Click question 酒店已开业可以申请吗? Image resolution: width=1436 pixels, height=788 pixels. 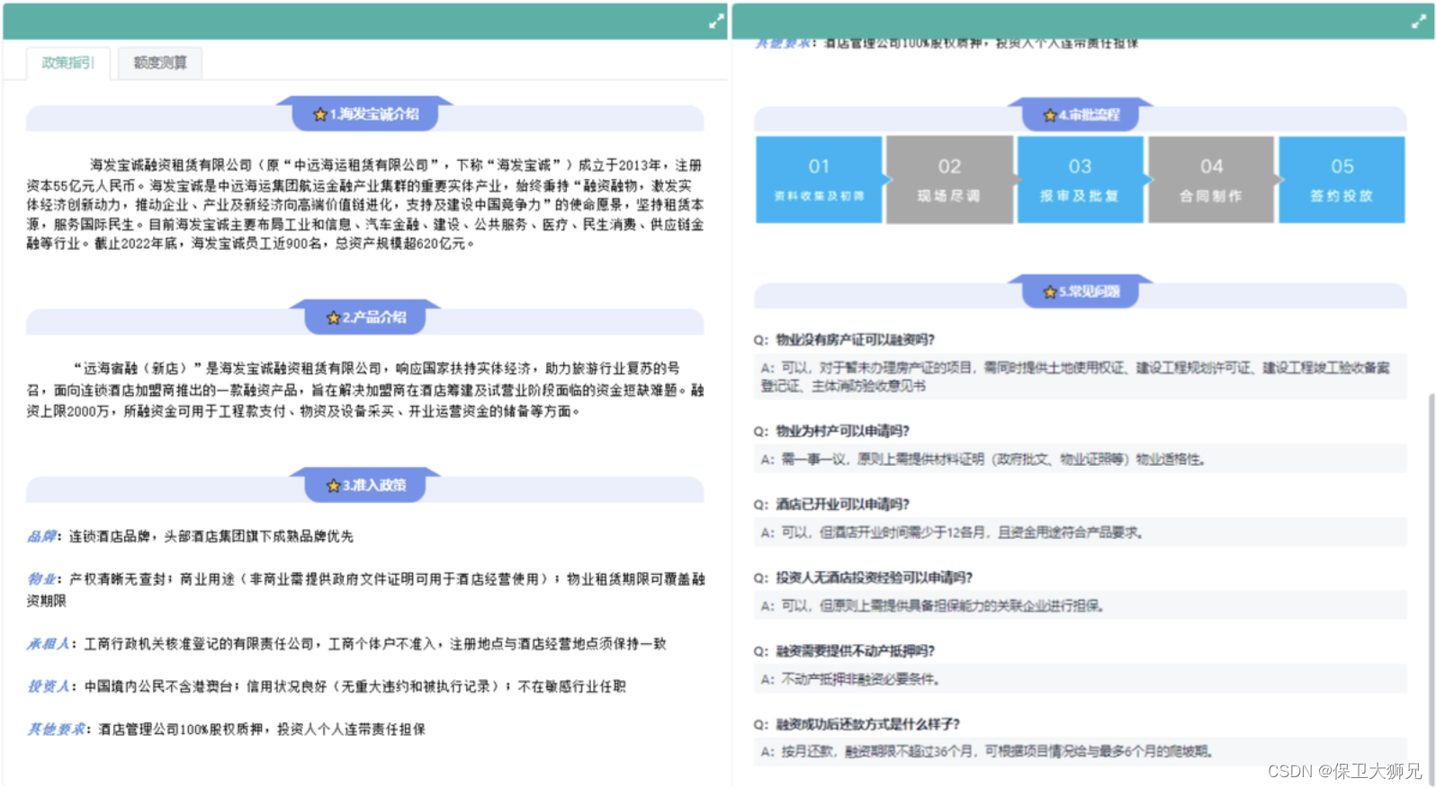pos(842,504)
